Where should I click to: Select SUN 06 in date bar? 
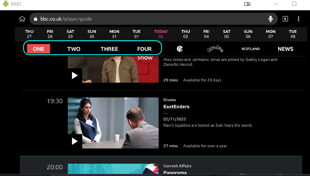pyautogui.click(x=248, y=34)
